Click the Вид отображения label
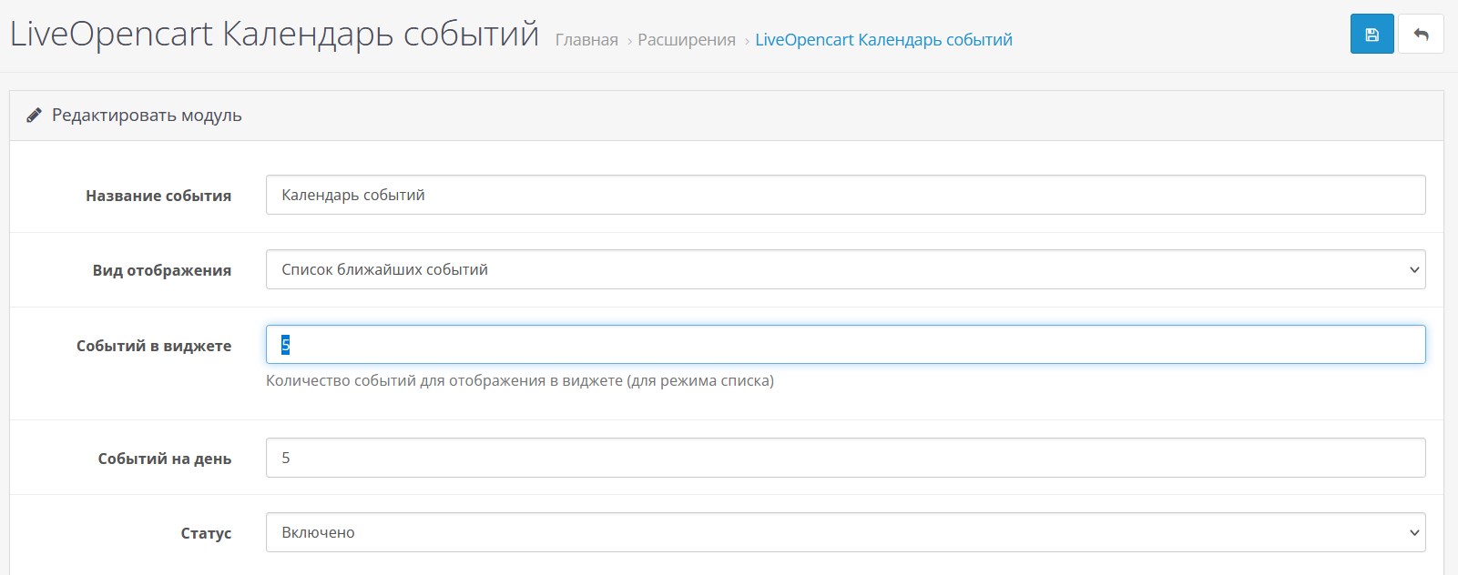The image size is (1458, 575). (161, 270)
